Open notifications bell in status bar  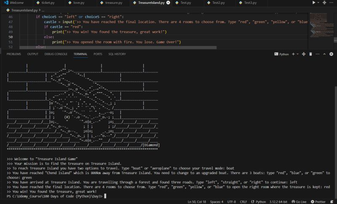pos(332,201)
